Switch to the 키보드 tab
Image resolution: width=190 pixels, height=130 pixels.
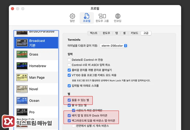click(x=134, y=33)
